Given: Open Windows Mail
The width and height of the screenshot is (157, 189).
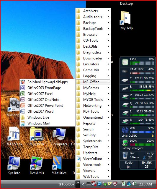Looking at the screenshot, I should point(47,123).
